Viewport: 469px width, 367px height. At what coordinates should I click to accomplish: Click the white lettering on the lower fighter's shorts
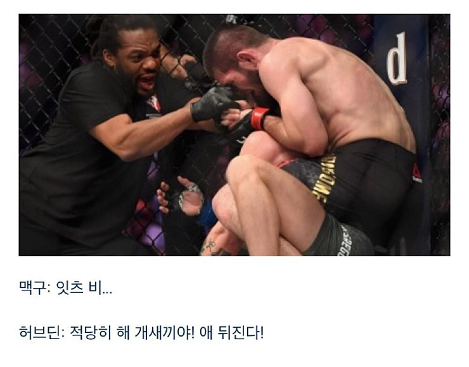tap(345, 240)
